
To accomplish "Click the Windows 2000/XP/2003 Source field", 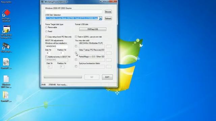I will pos(74,12).
